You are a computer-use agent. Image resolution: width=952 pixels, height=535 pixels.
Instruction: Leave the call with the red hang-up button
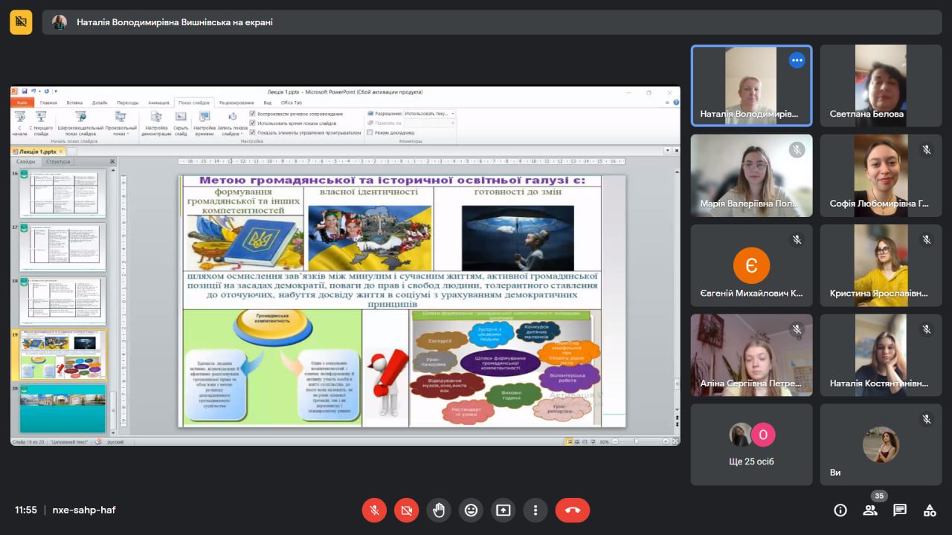coord(572,510)
